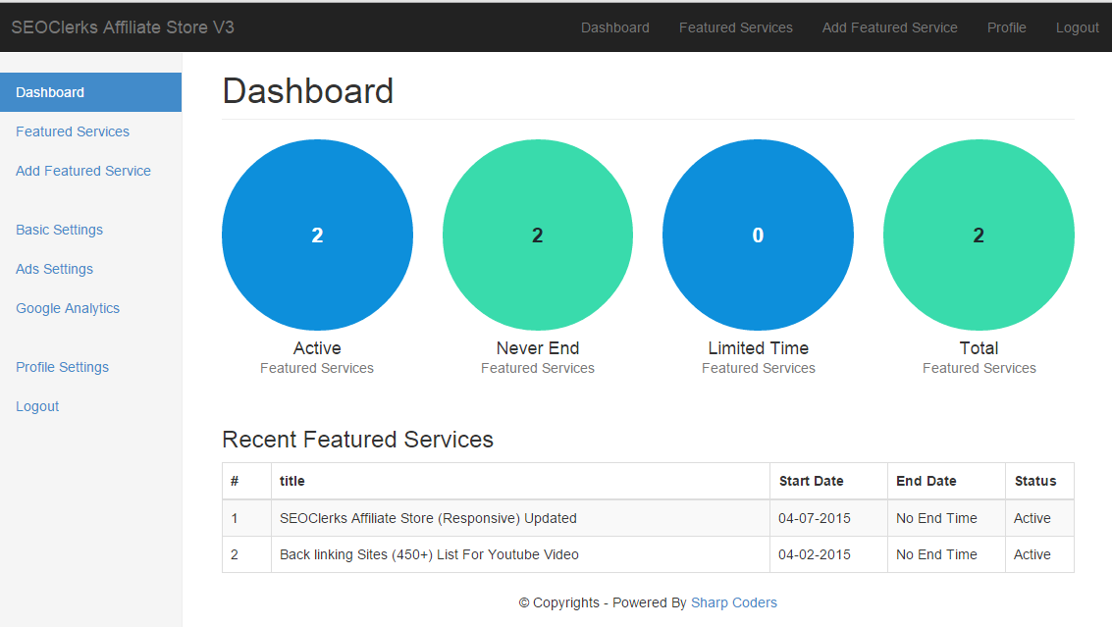
Task: Open Google Analytics from the sidebar
Action: click(68, 308)
